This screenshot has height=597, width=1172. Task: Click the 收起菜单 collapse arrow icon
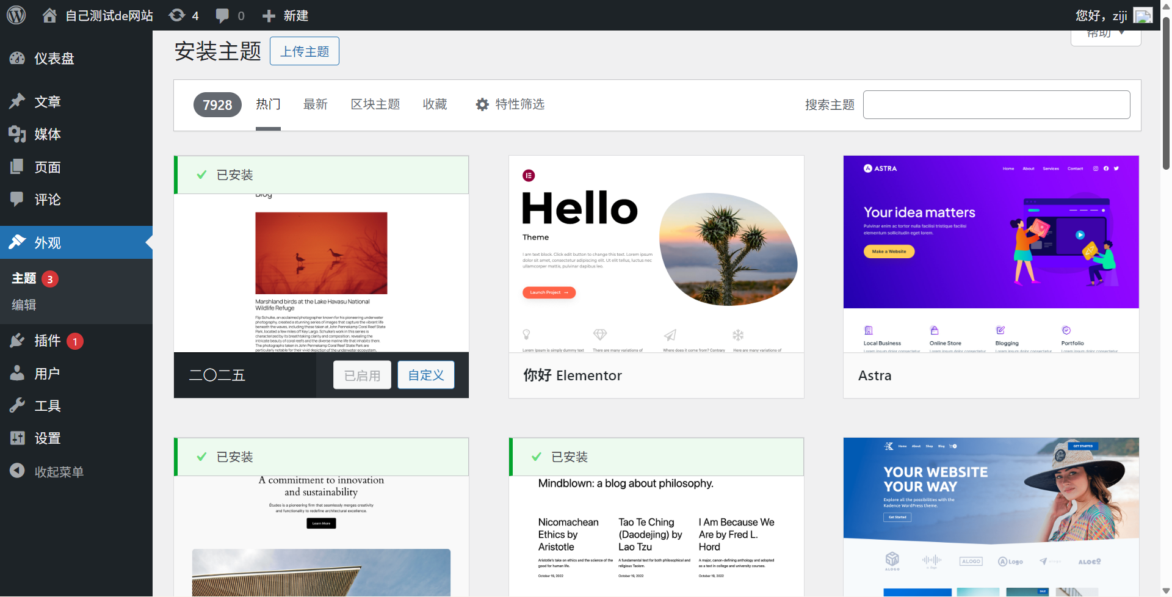pyautogui.click(x=17, y=471)
